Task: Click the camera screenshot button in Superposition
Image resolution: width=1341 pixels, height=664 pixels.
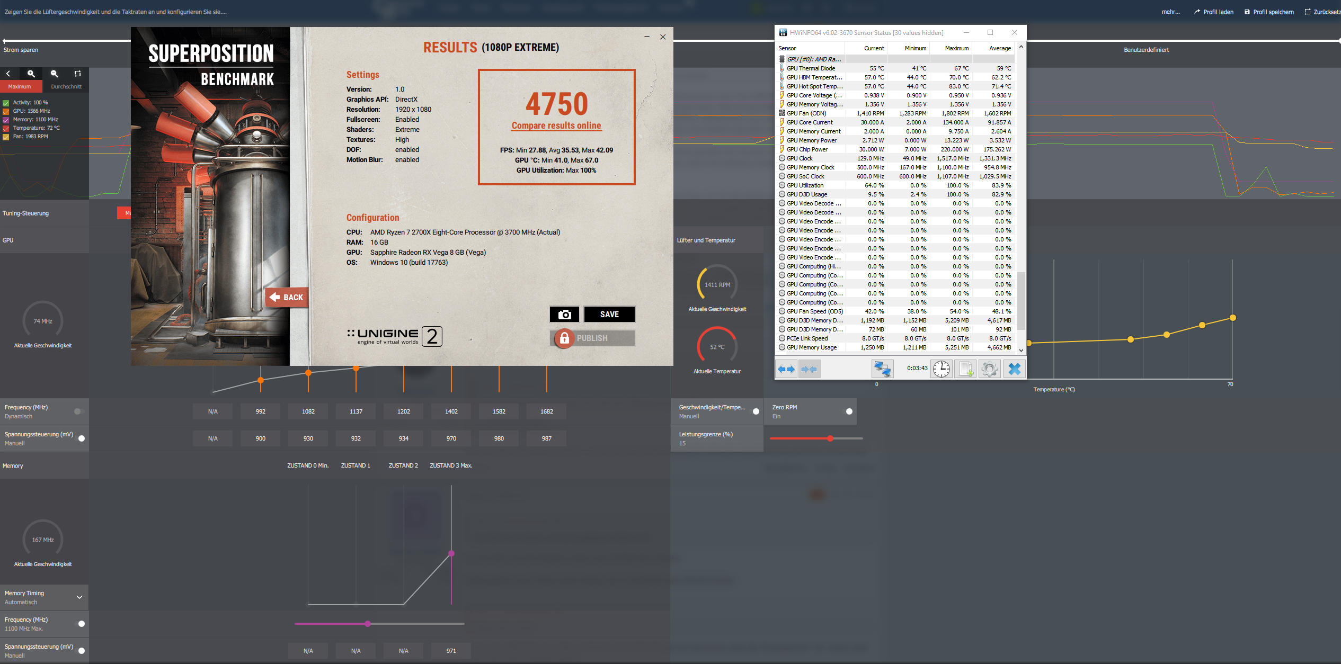Action: pyautogui.click(x=564, y=314)
